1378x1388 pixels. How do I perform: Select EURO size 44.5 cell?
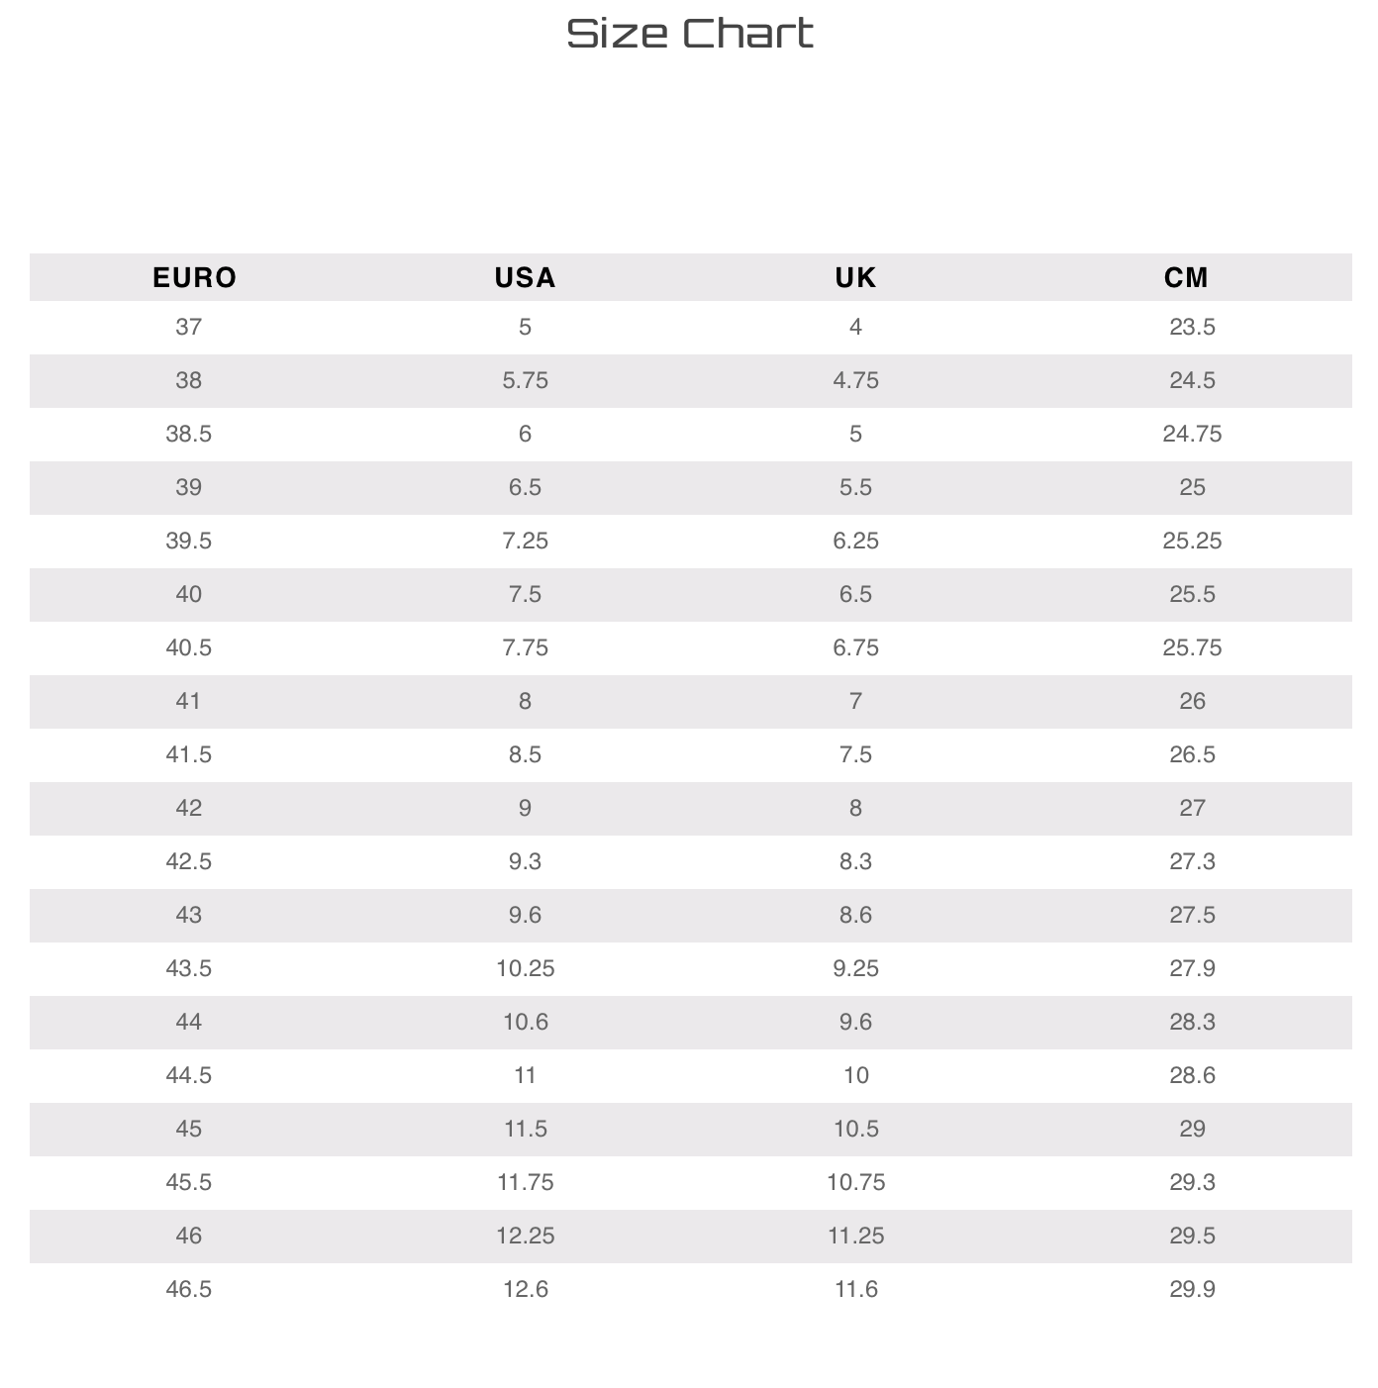189,1075
